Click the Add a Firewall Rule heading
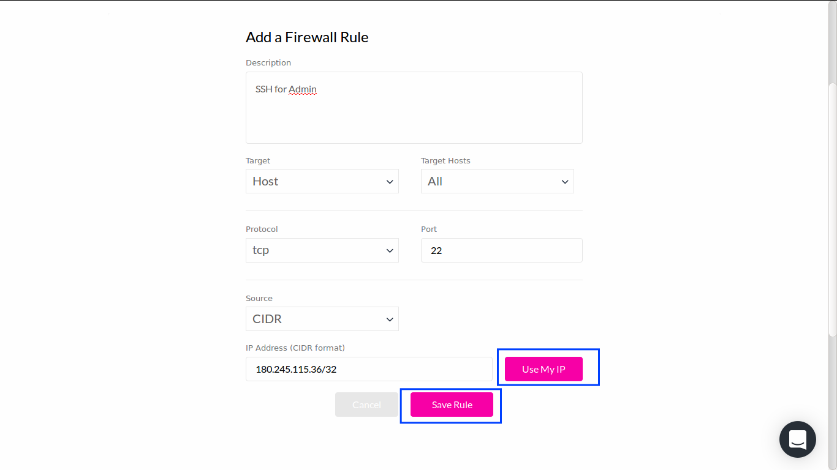Screen dimensions: 837x470 coord(307,37)
